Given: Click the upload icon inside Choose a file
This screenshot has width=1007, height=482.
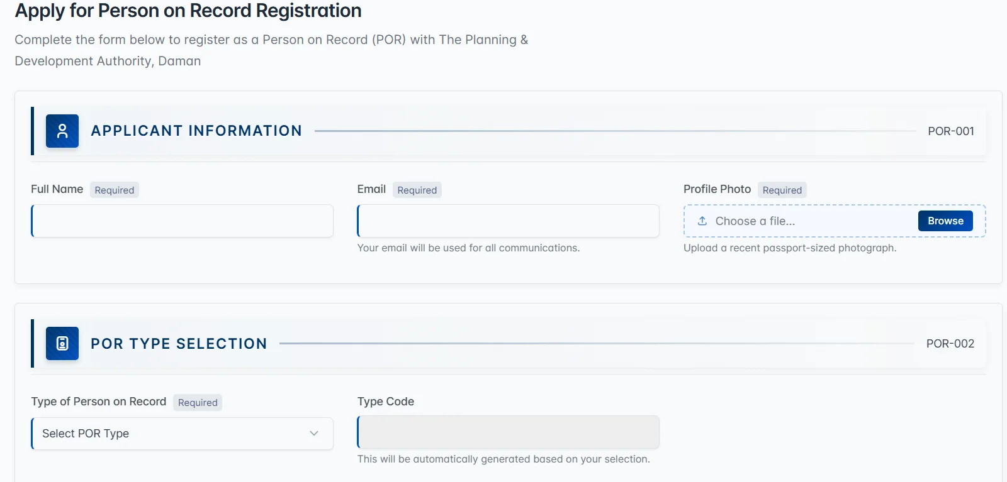Looking at the screenshot, I should coord(702,221).
